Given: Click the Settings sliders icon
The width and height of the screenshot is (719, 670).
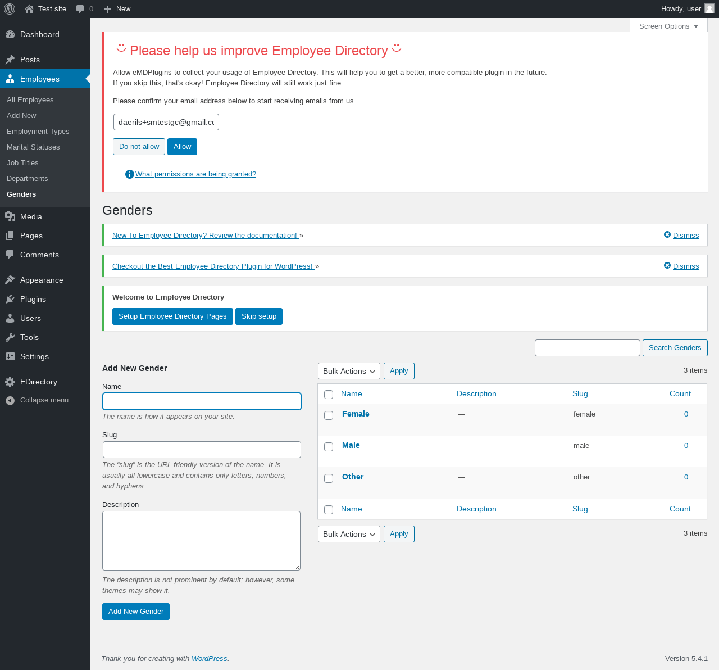Looking at the screenshot, I should click(x=10, y=356).
